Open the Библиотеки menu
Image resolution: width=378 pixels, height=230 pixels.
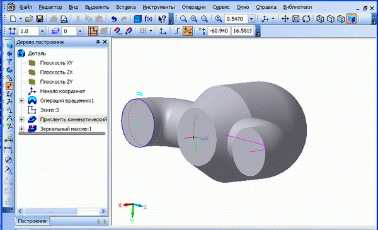tap(297, 7)
